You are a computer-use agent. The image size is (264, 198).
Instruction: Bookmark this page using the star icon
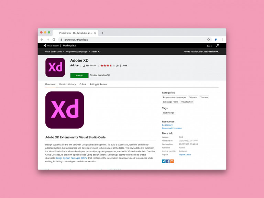(x=208, y=40)
